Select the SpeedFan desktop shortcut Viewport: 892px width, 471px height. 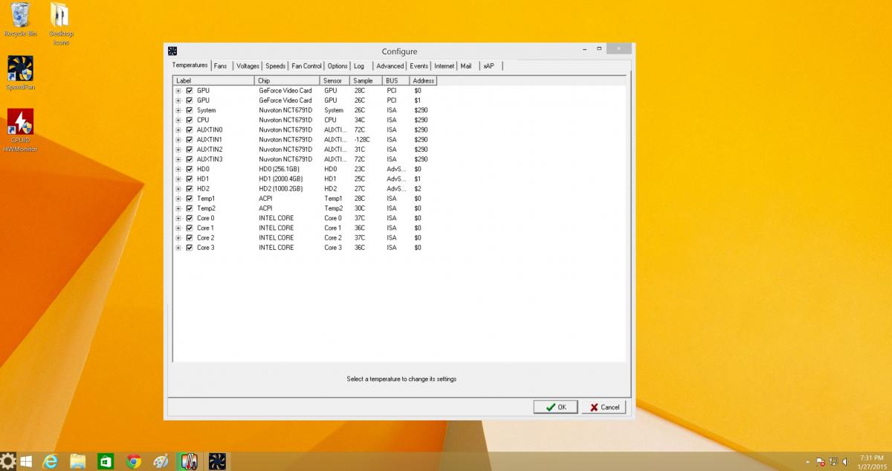(x=20, y=73)
